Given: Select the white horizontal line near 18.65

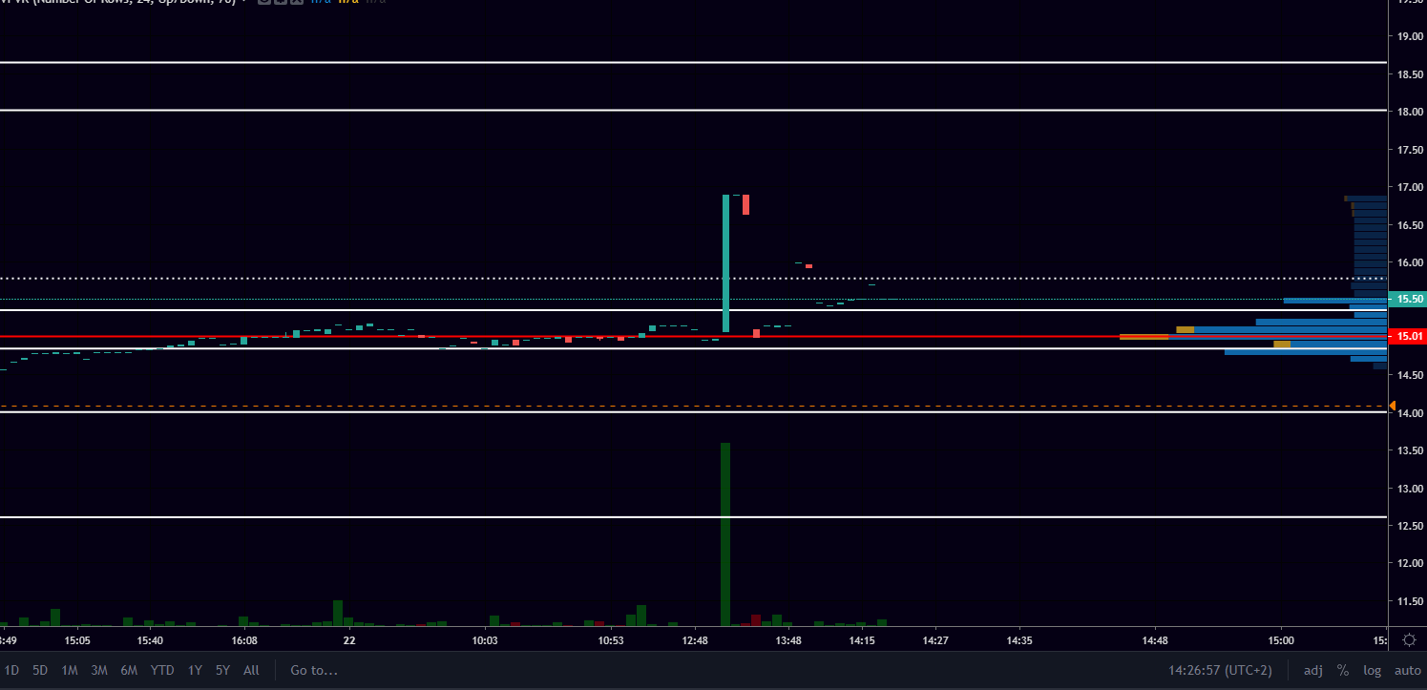Looking at the screenshot, I should [693, 62].
